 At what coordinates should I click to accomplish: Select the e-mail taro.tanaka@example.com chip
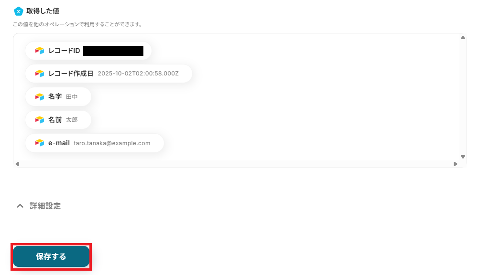95,143
